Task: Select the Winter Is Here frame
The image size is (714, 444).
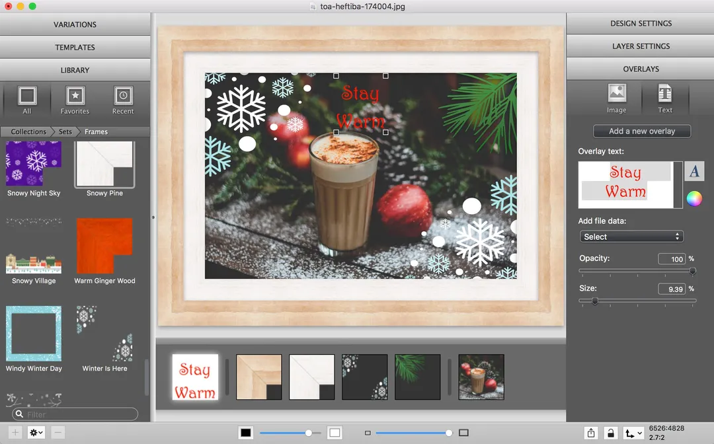Action: (x=104, y=339)
